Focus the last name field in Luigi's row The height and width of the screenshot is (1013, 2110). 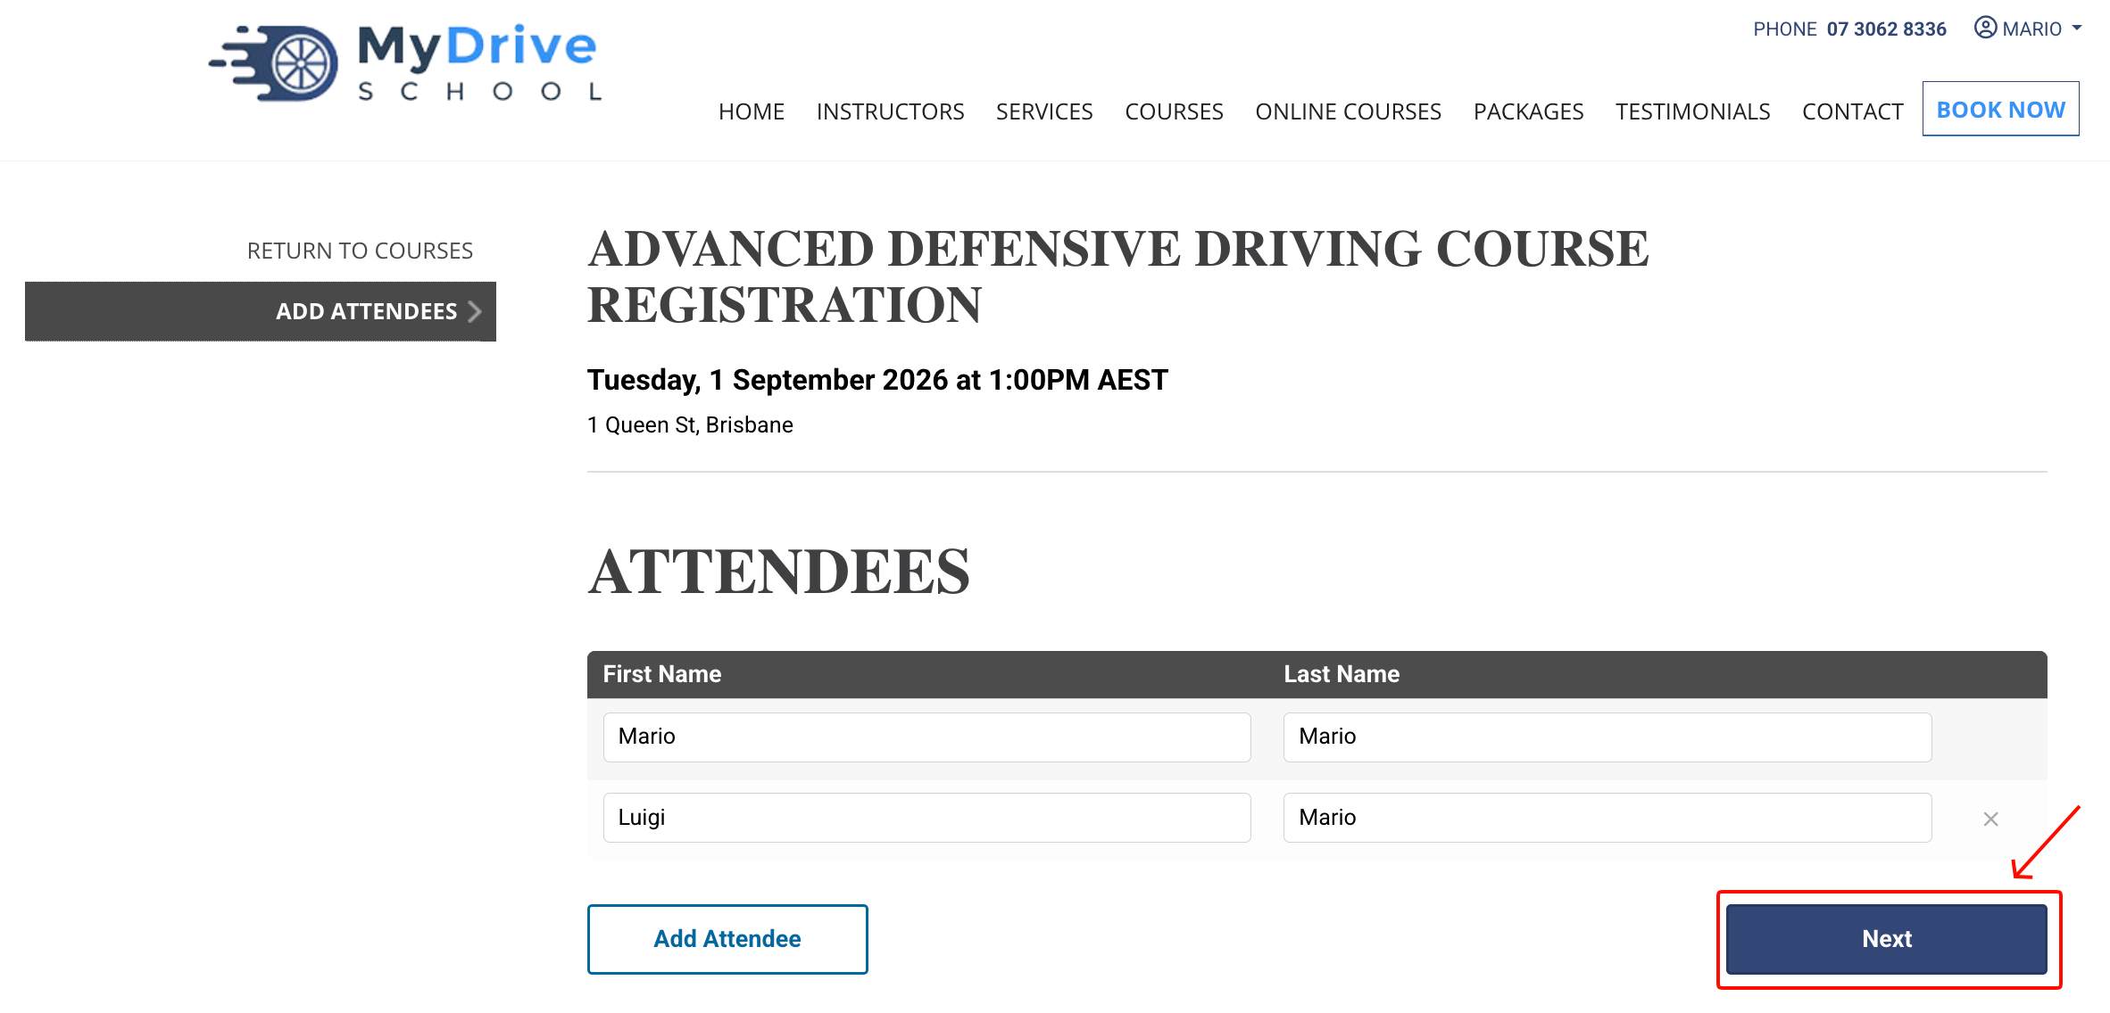click(x=1607, y=818)
